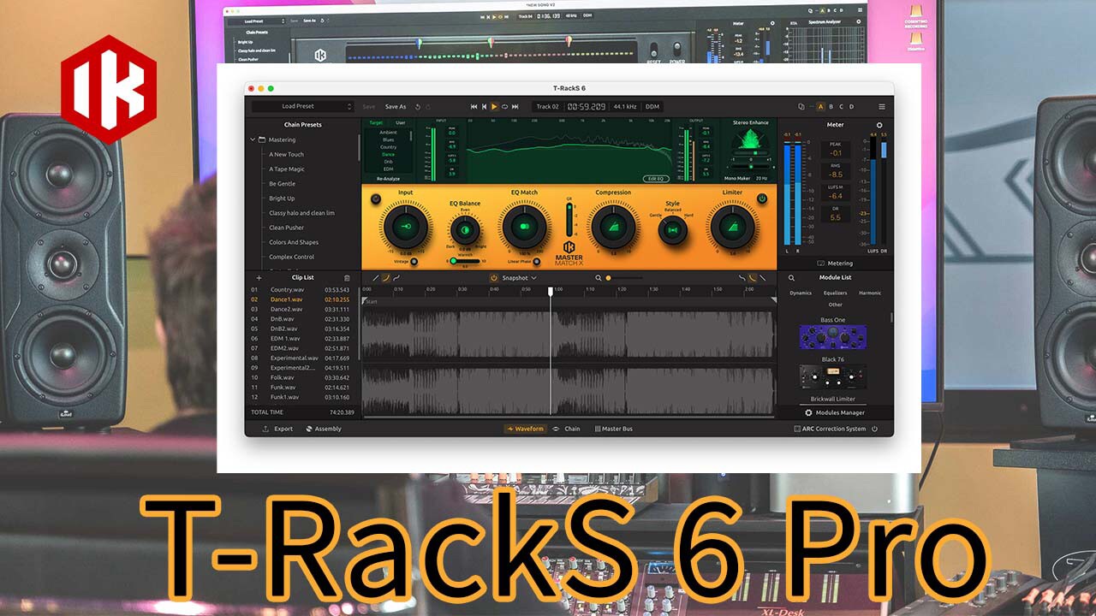Open the Load Preset dropdown
This screenshot has height=616, width=1096.
pyautogui.click(x=302, y=107)
